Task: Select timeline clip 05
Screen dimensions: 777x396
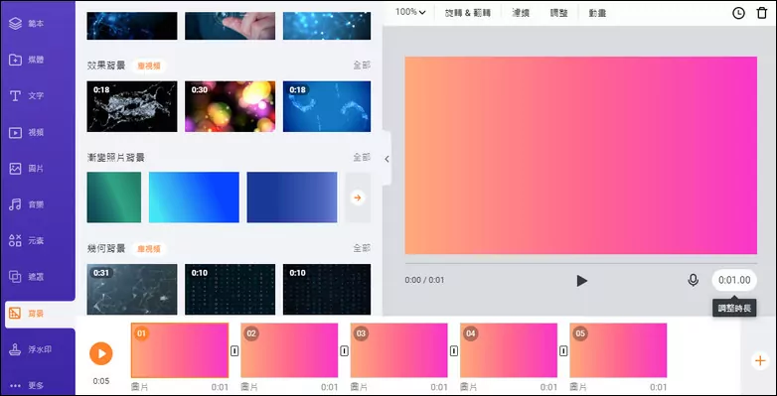Action: (618, 350)
